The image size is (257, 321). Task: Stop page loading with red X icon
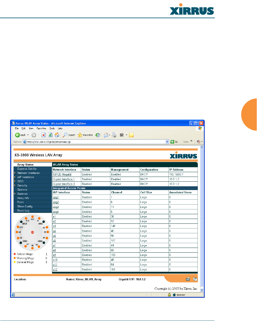pyautogui.click(x=44, y=135)
